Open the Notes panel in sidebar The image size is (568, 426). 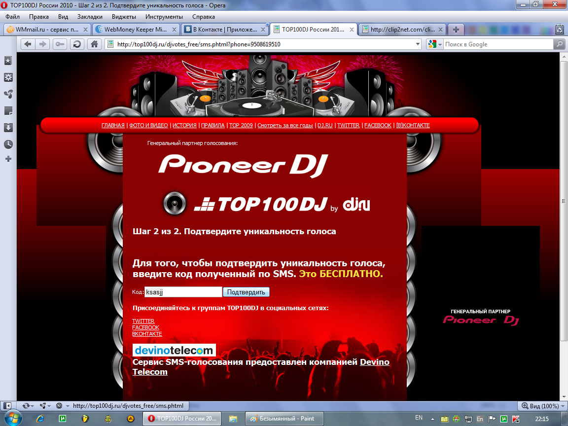click(x=8, y=111)
